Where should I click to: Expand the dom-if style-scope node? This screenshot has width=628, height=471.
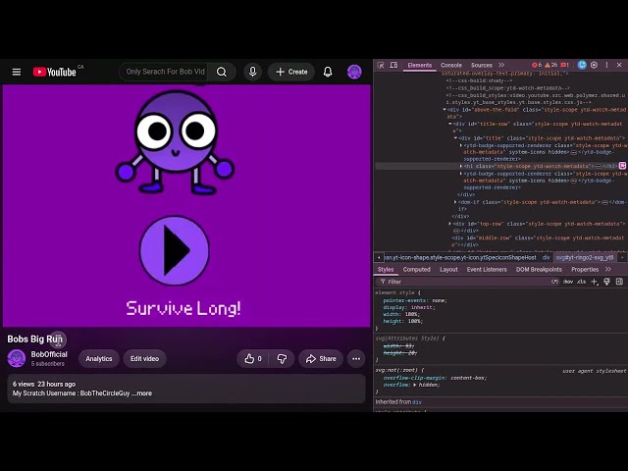tap(455, 202)
